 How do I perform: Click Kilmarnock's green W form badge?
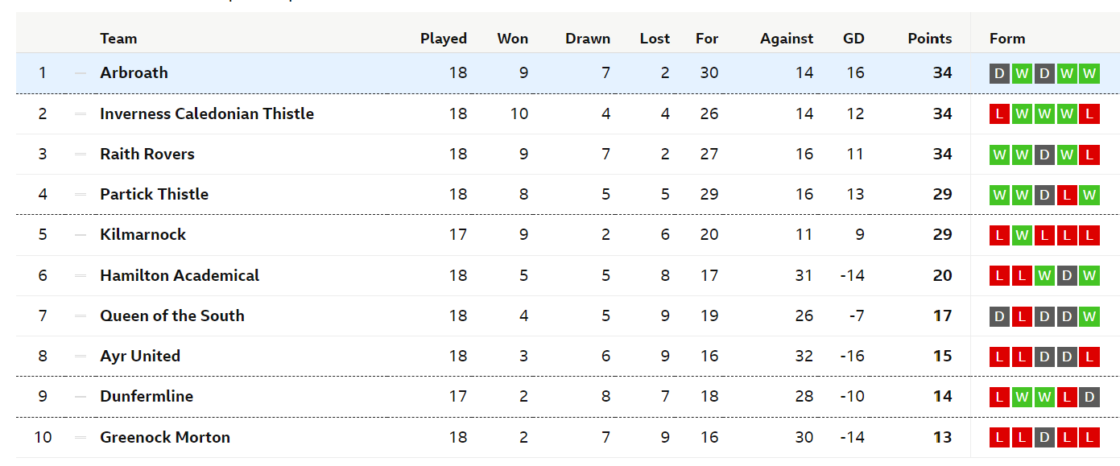pos(1022,235)
